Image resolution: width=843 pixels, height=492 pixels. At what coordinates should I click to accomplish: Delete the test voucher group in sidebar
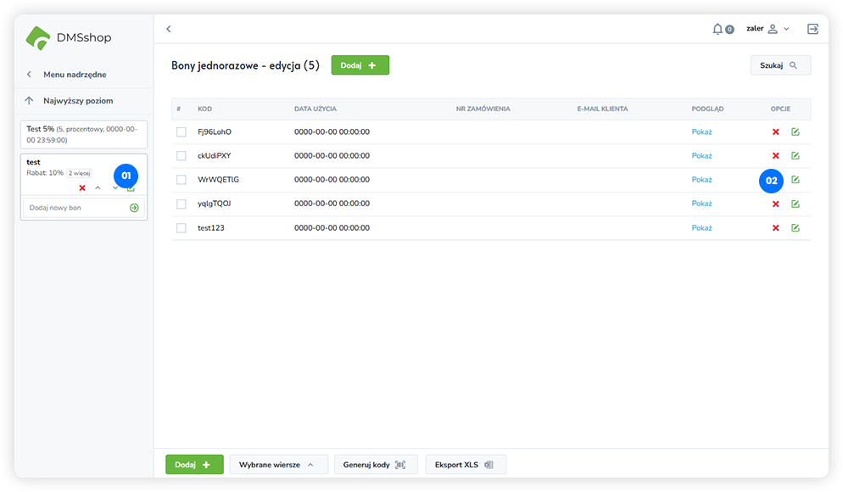(82, 187)
